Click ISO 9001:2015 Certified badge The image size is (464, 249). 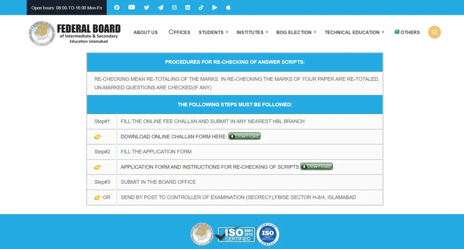point(236,235)
